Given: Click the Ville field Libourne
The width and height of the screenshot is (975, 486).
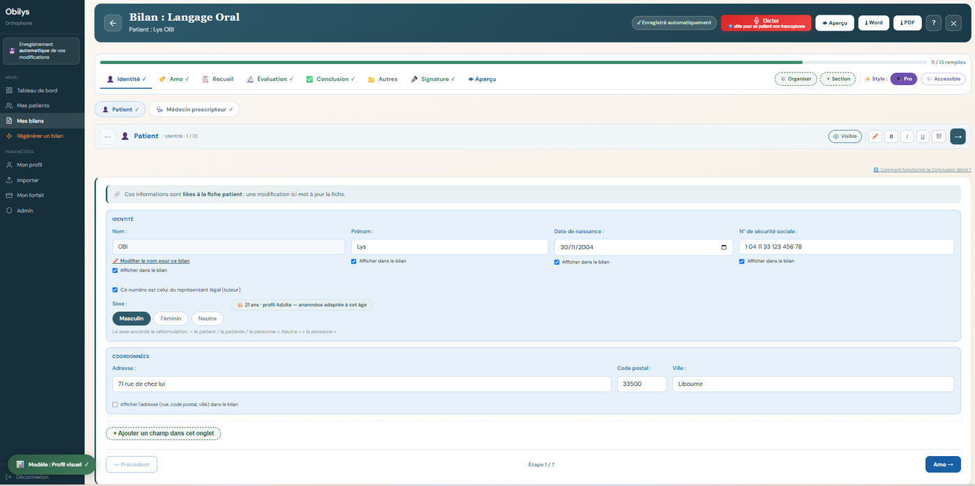Looking at the screenshot, I should pos(813,384).
